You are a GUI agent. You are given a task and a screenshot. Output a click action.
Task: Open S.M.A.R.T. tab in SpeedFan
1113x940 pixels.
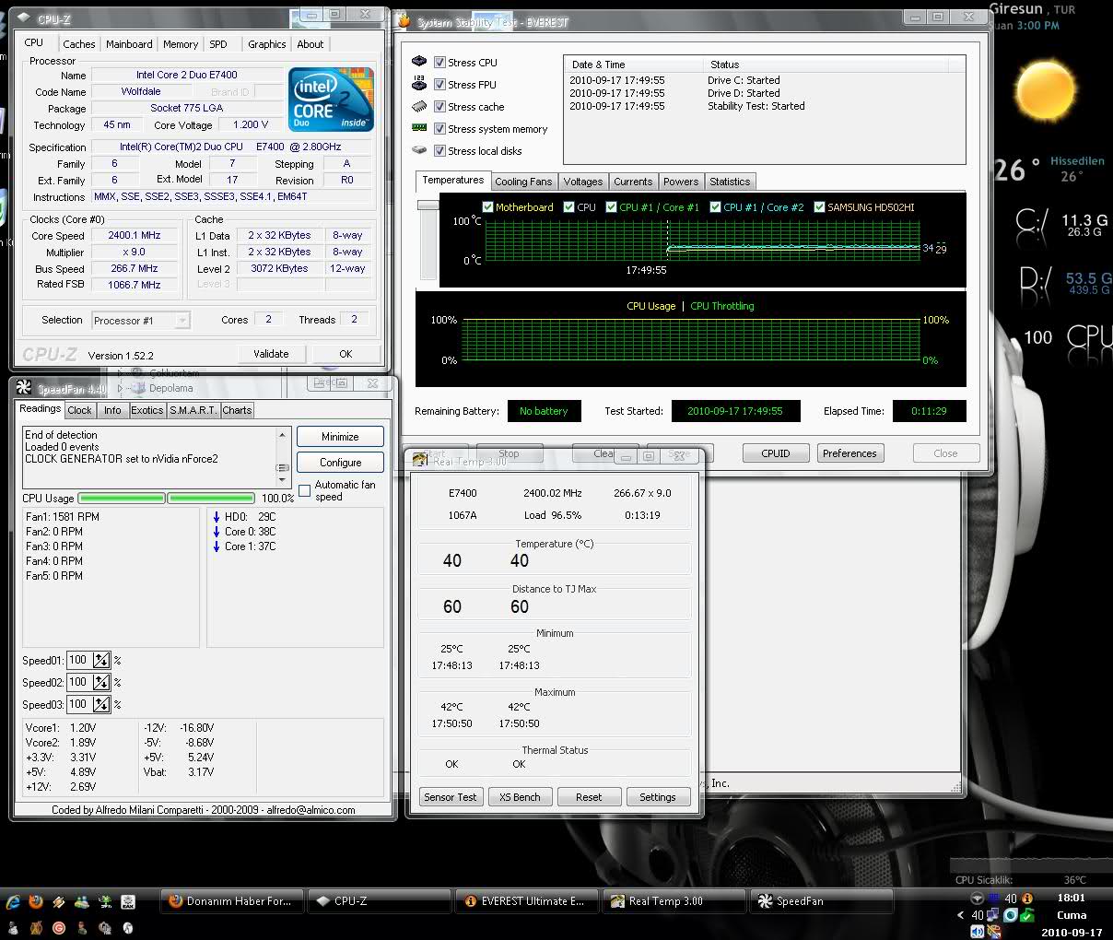[x=193, y=410]
